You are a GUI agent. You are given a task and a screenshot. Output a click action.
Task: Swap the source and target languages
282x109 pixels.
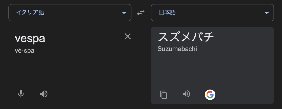[141, 13]
